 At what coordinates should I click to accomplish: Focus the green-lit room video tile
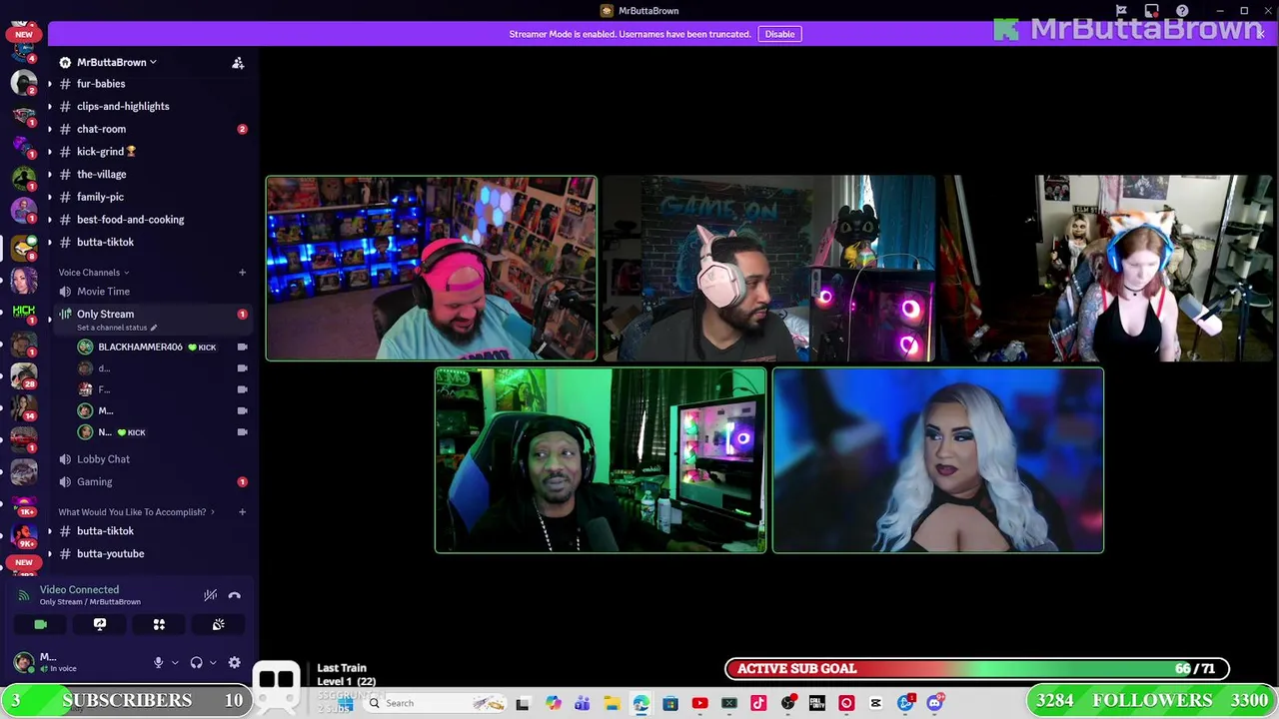click(x=601, y=460)
